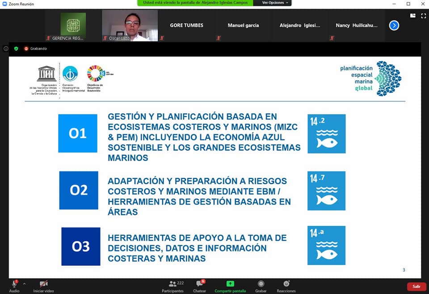Expand audio options arrow beside the microphone
Image resolution: width=429 pixels, height=294 pixels.
pos(24,284)
